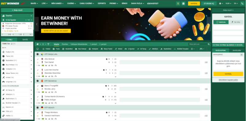Expand the Basketbol (31) sidebar chevron
Viewport: 246px width, 121px height.
pos(31,60)
